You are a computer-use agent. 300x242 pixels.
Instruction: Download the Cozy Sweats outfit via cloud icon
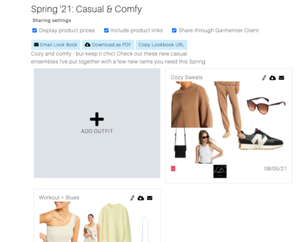272,78
